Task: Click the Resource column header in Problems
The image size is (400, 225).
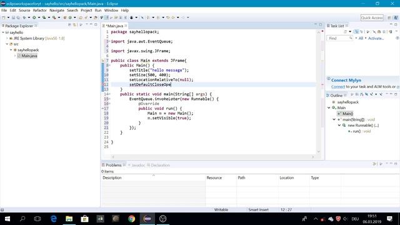Action: 221,177
